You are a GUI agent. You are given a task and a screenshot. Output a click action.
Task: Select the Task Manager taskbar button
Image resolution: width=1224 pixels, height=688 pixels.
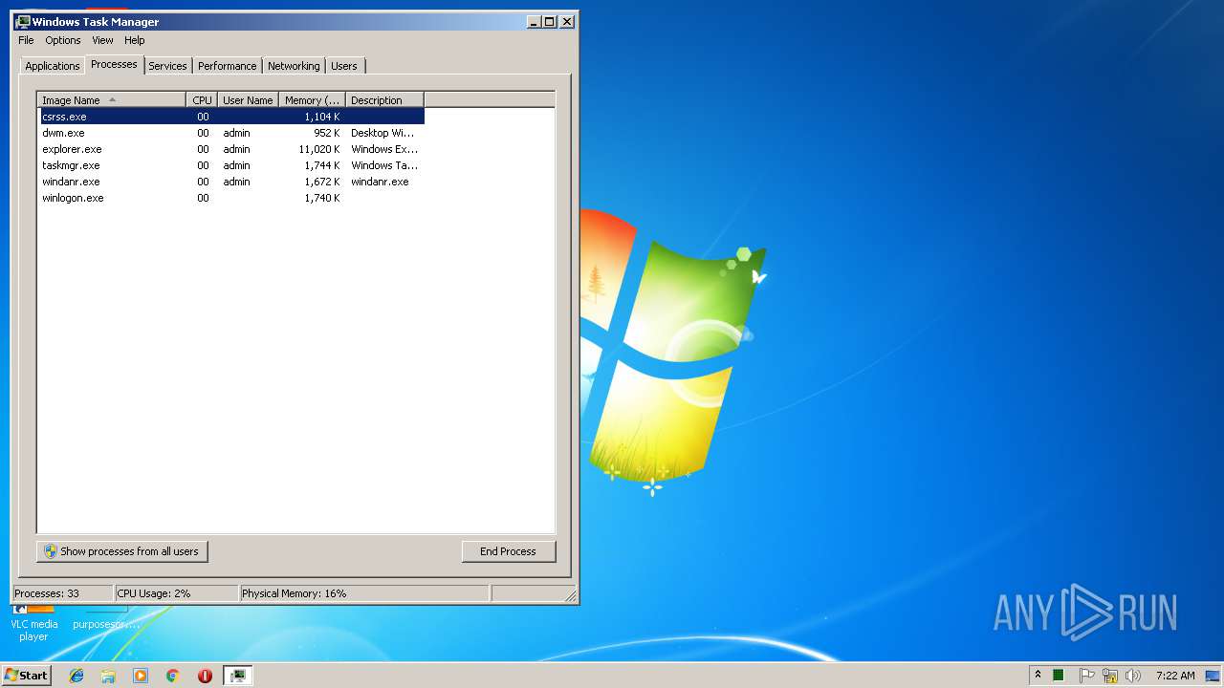(238, 676)
